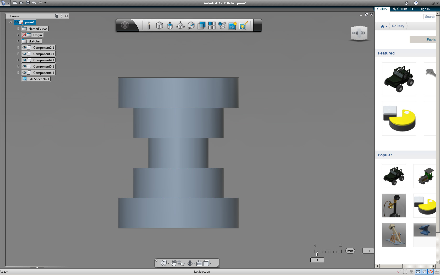Select the Extrude tool with blue top
This screenshot has width=440, height=275.
pyautogui.click(x=170, y=25)
